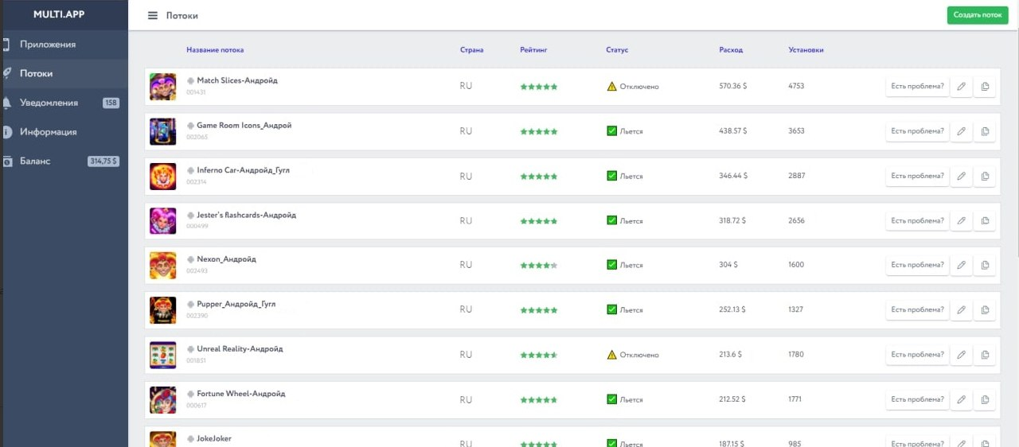Click the Отключено warning status of Match Slices
1019x447 pixels.
[x=633, y=87]
